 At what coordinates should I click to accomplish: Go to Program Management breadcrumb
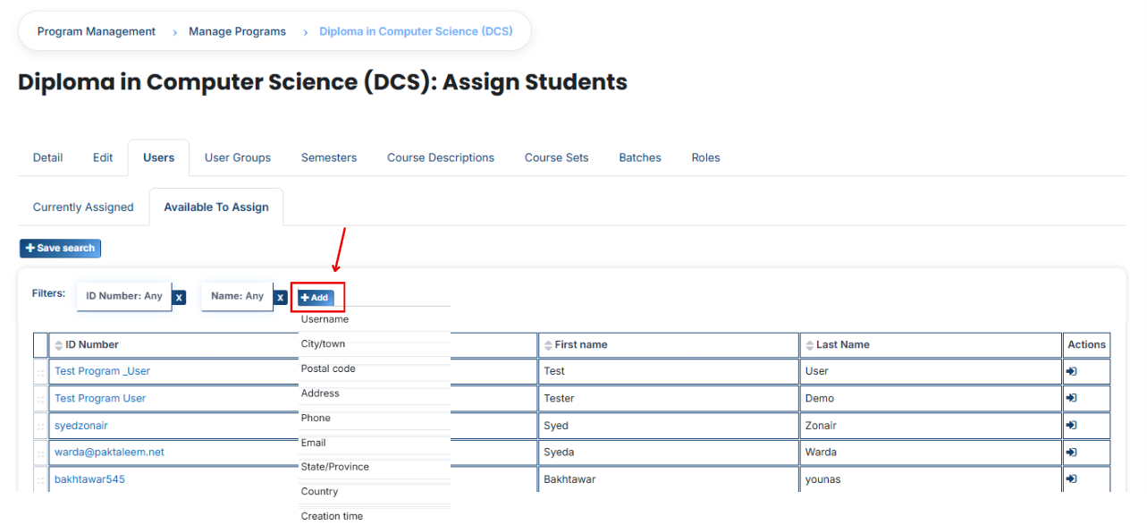click(x=97, y=31)
